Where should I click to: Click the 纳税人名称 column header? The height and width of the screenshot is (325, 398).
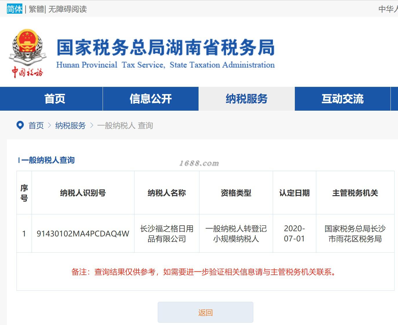tap(167, 193)
